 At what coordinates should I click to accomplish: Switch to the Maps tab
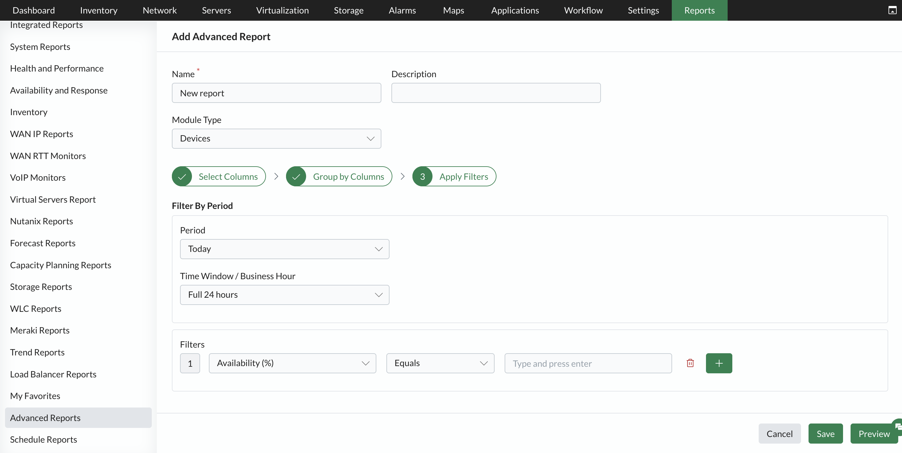[x=454, y=10]
